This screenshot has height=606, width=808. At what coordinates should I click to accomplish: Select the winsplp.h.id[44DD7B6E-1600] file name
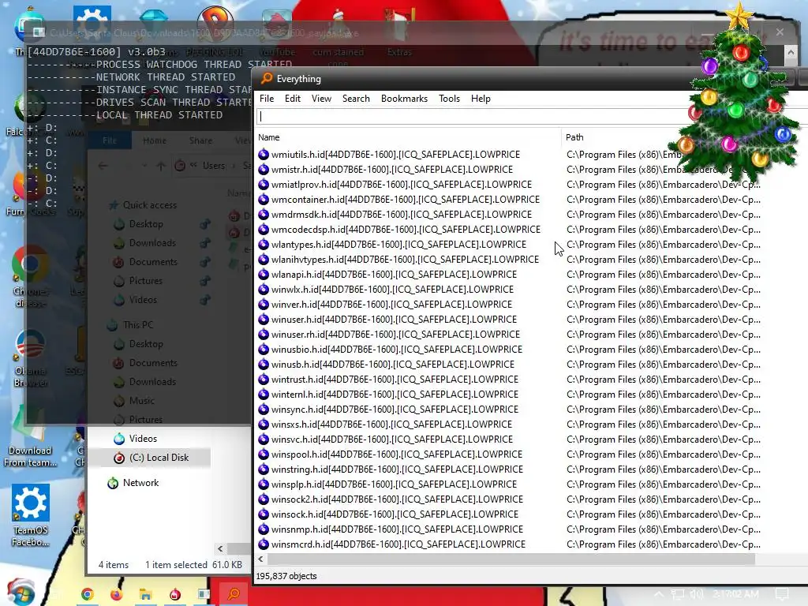(x=395, y=484)
